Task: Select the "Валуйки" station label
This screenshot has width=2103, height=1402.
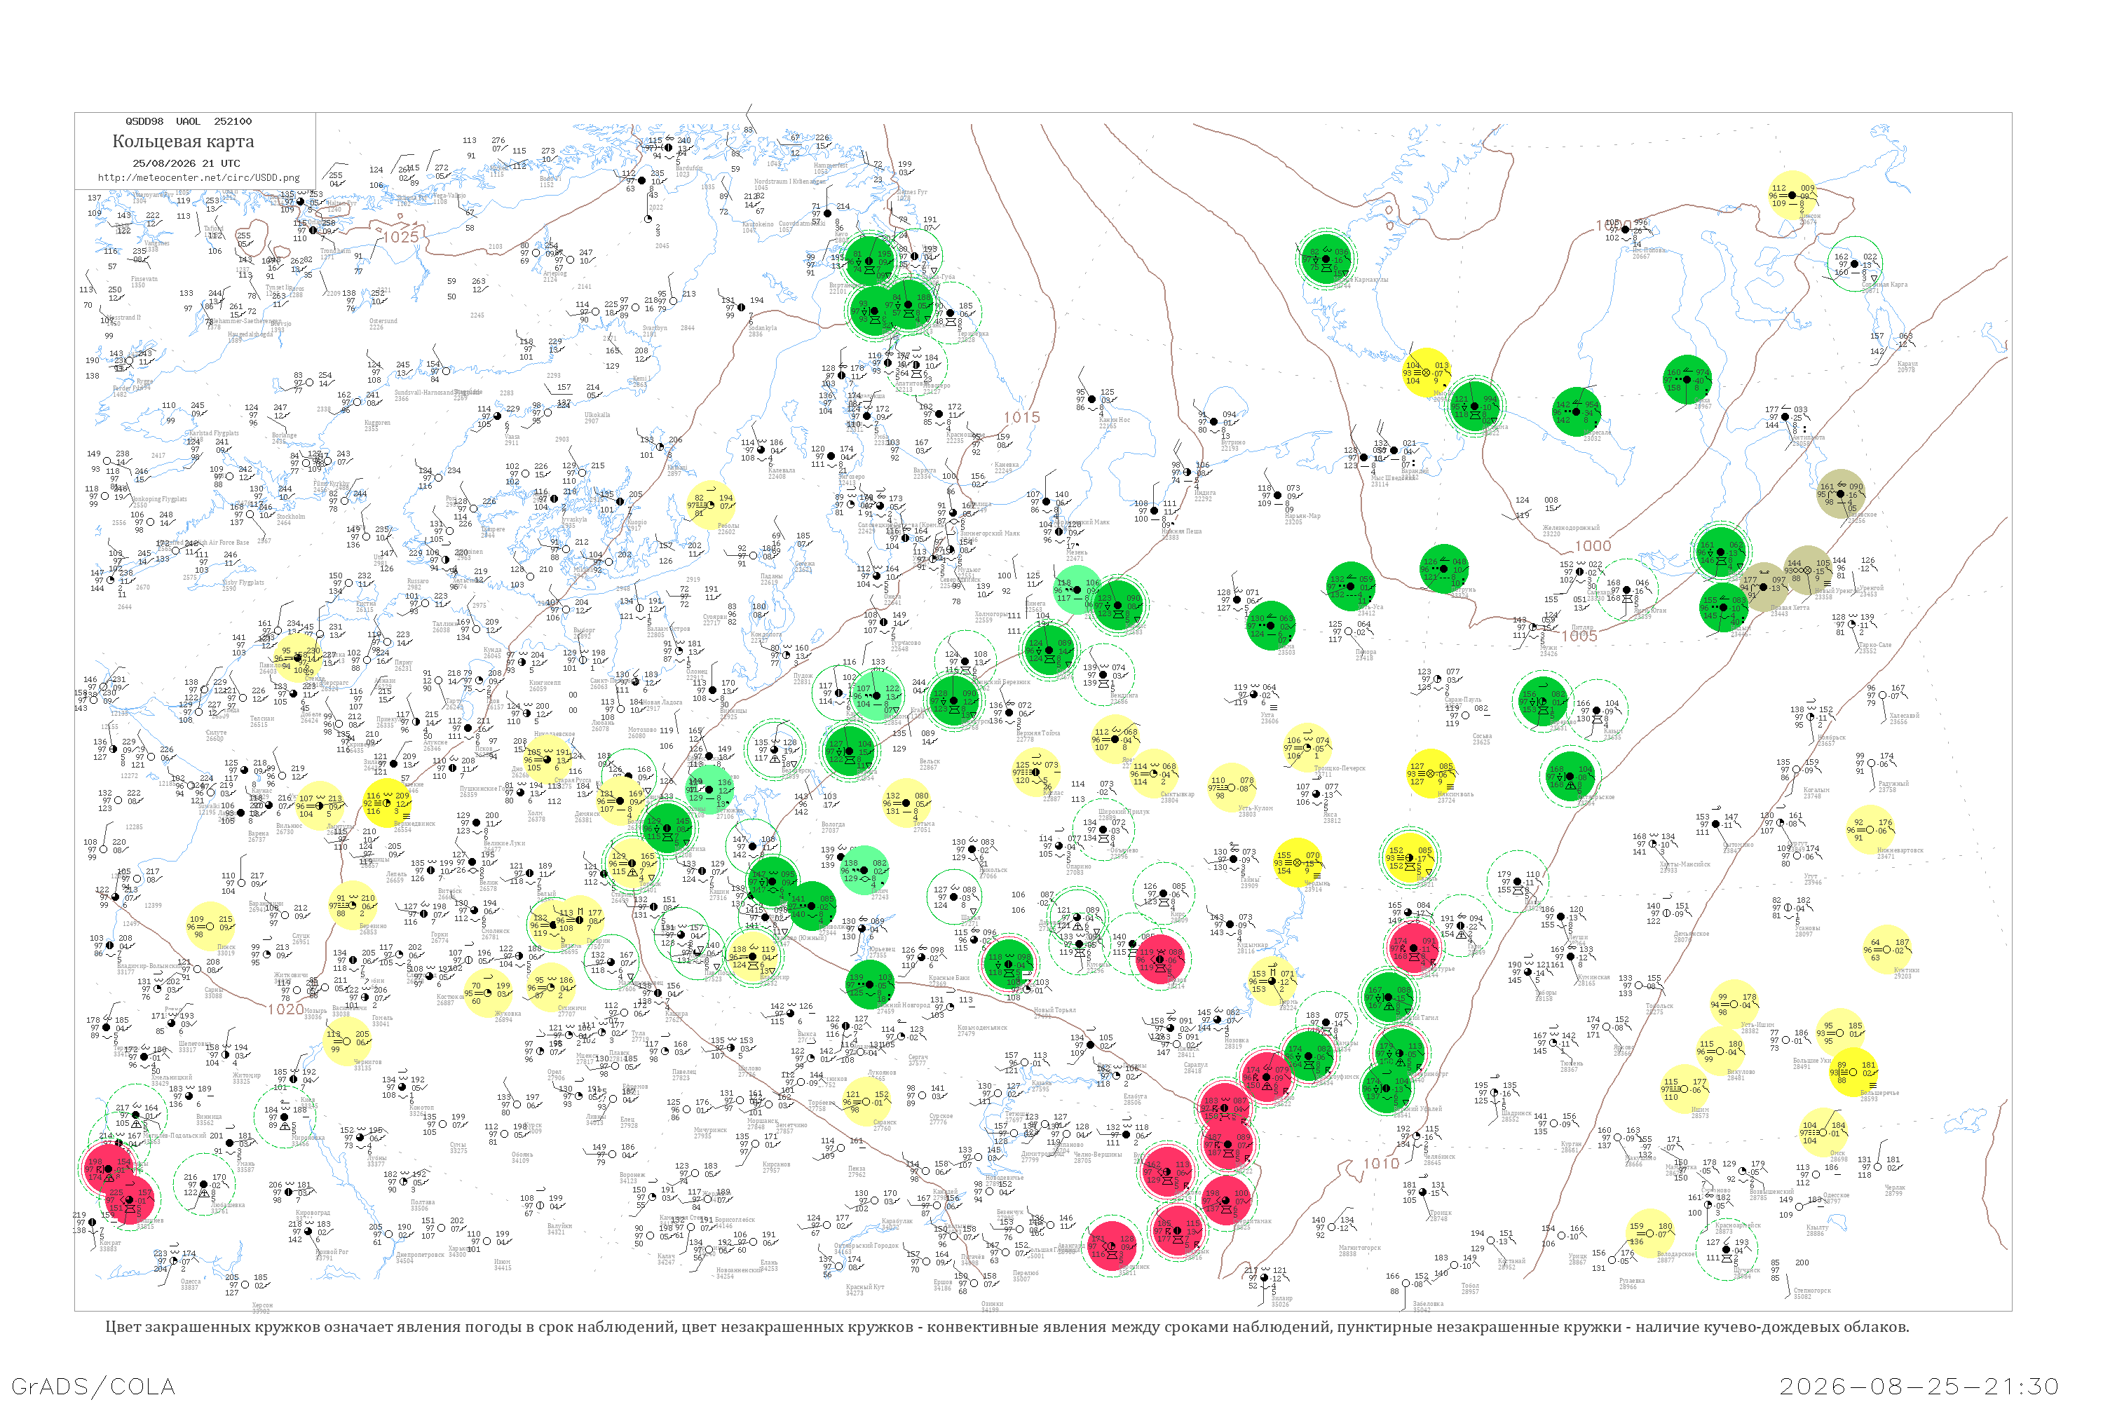Action: tap(559, 1226)
